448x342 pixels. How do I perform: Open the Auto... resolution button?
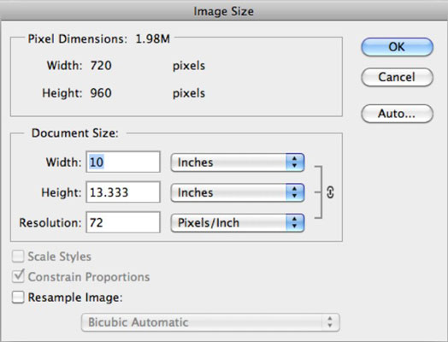398,114
